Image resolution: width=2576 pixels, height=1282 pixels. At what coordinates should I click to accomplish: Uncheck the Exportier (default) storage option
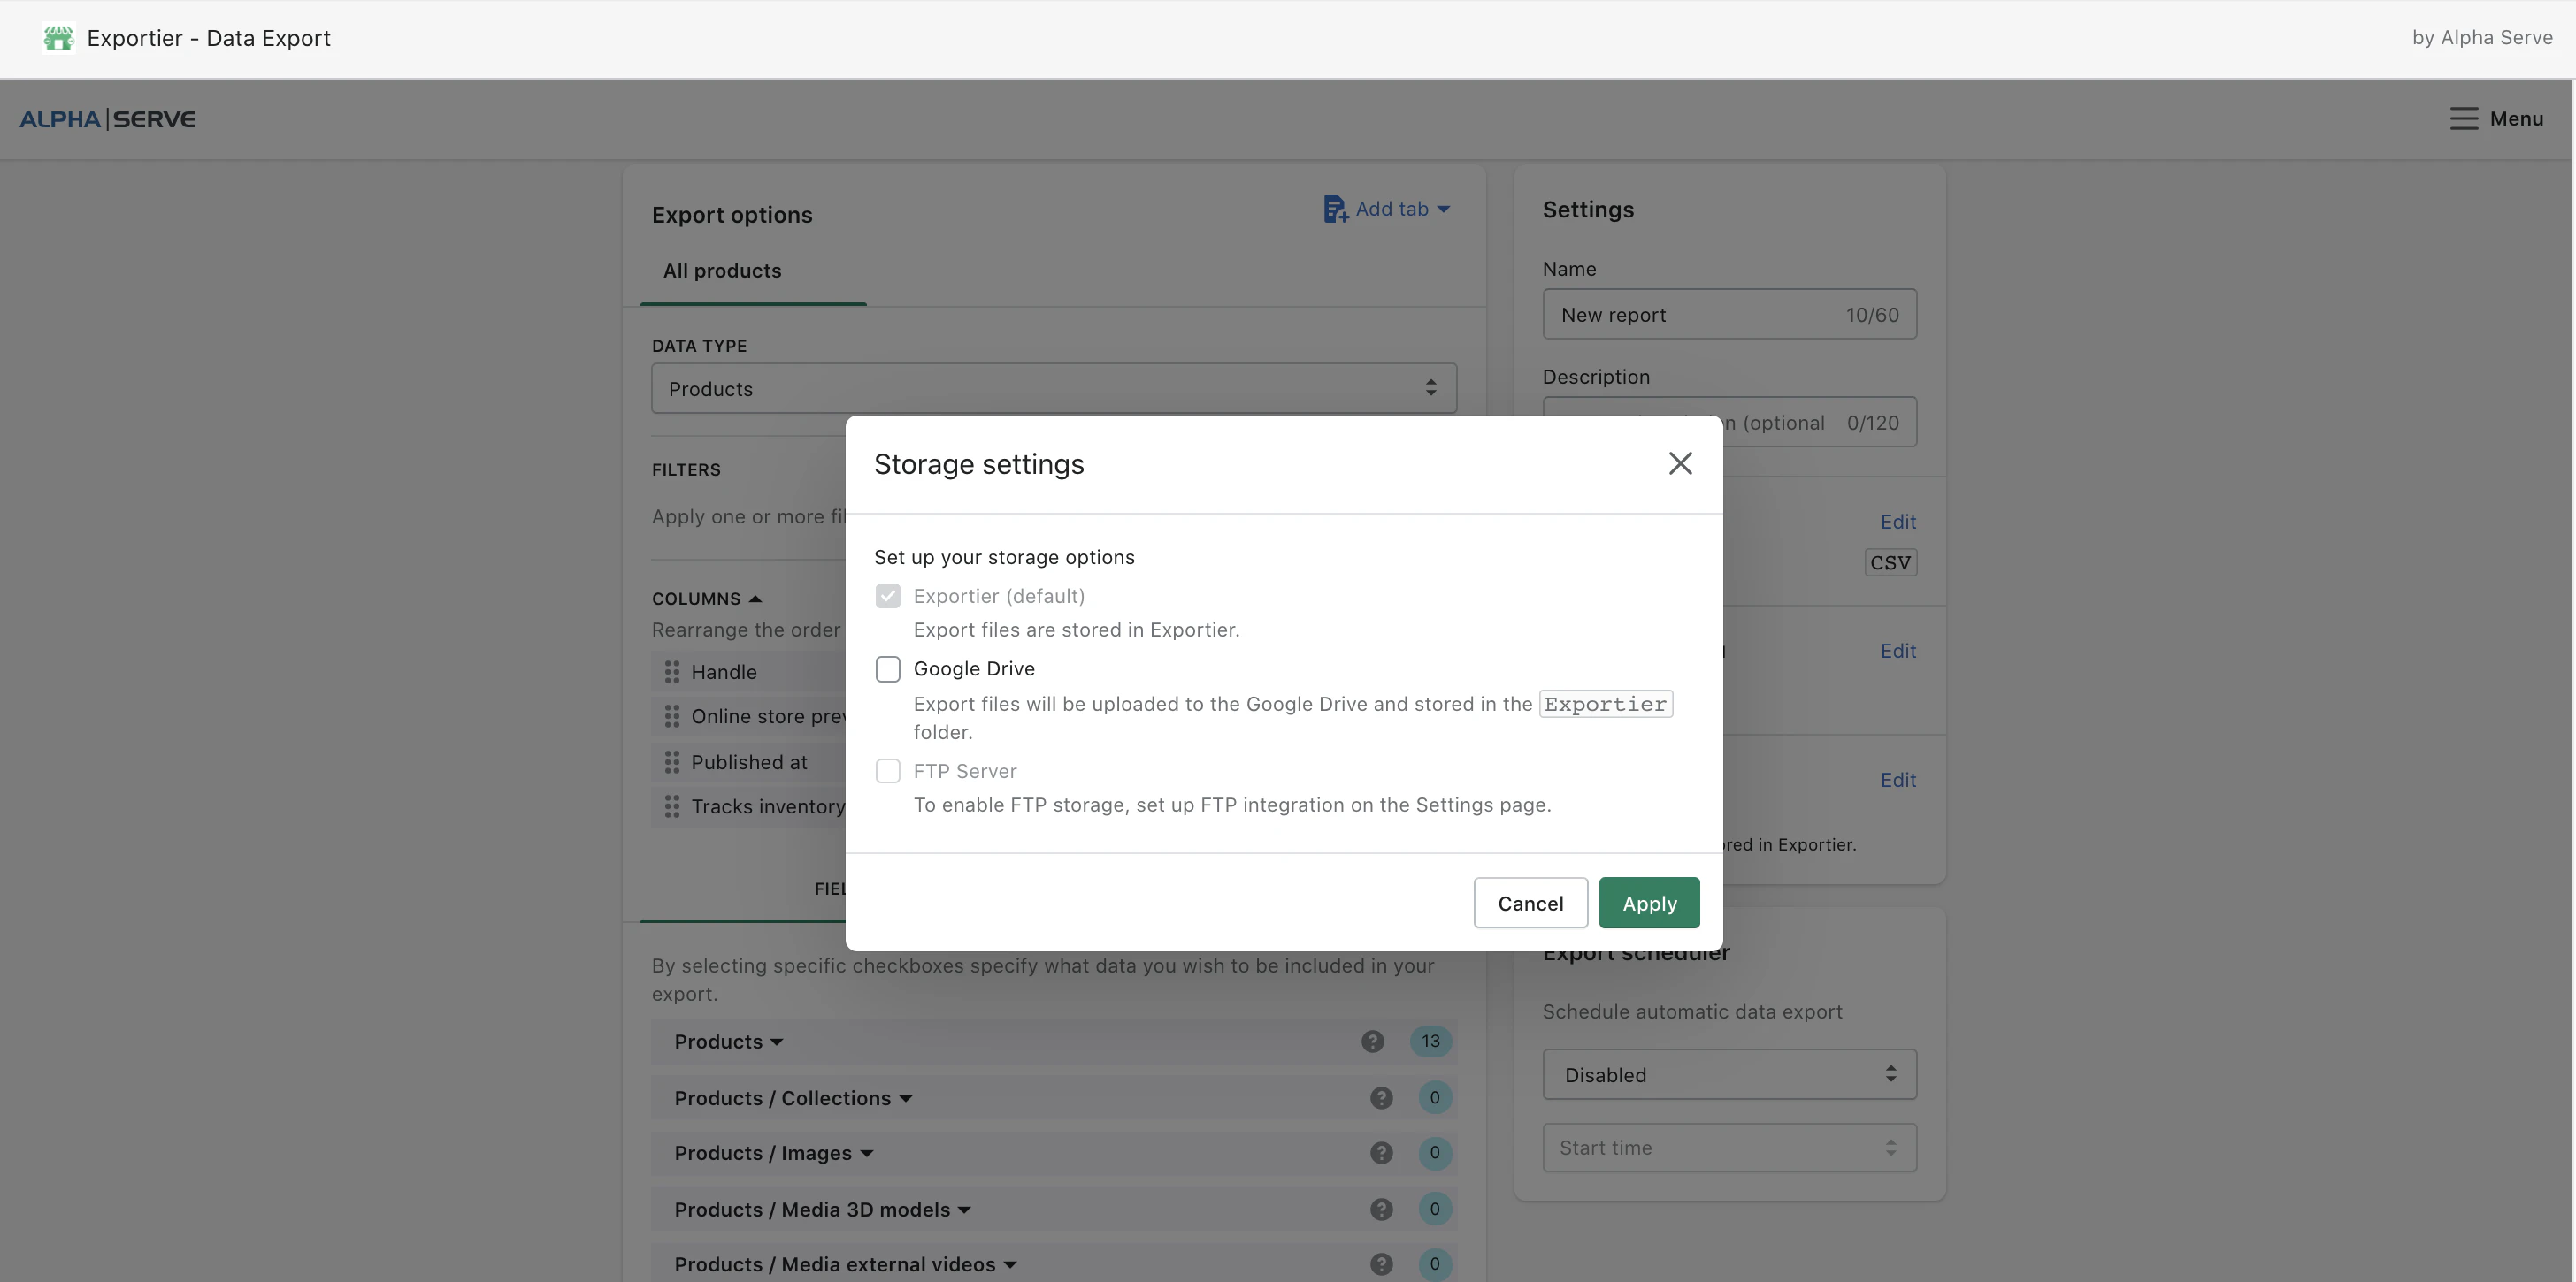(887, 596)
